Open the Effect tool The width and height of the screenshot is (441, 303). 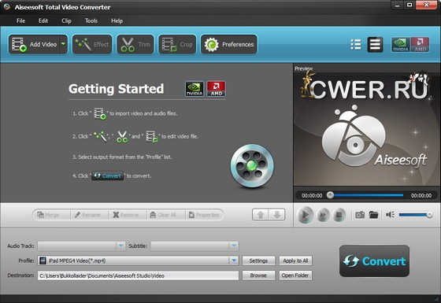(x=92, y=44)
